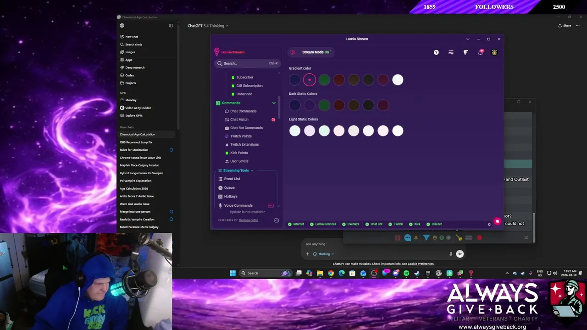
Task: Click the Chat Match alert badge icon
Action: pyautogui.click(x=273, y=120)
